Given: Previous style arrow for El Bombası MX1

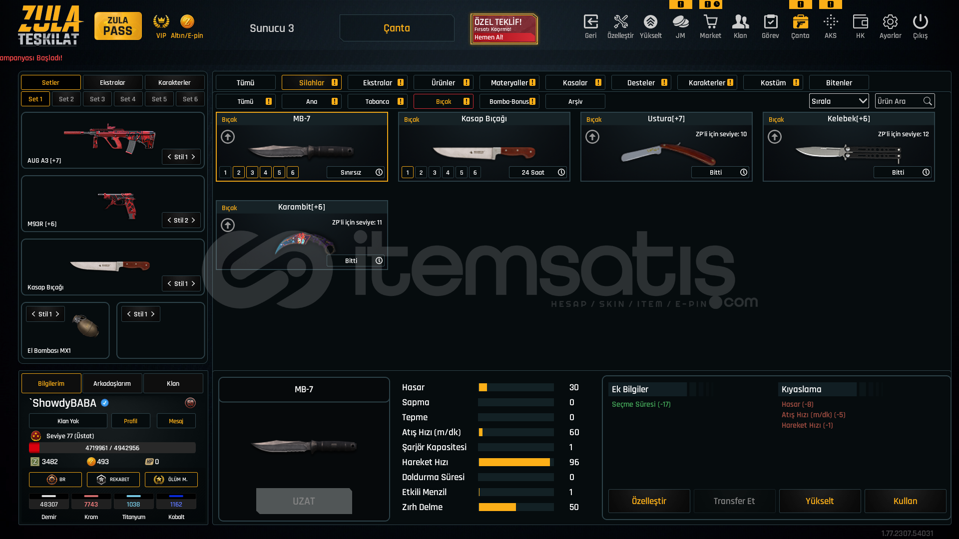Looking at the screenshot, I should (33, 314).
